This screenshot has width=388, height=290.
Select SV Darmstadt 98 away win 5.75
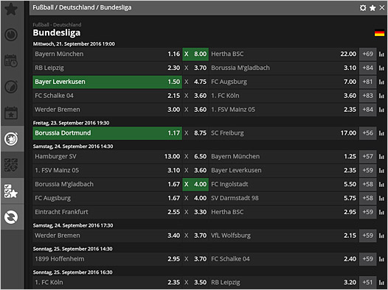click(x=284, y=199)
